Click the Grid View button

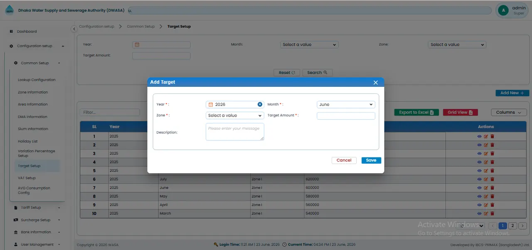460,113
